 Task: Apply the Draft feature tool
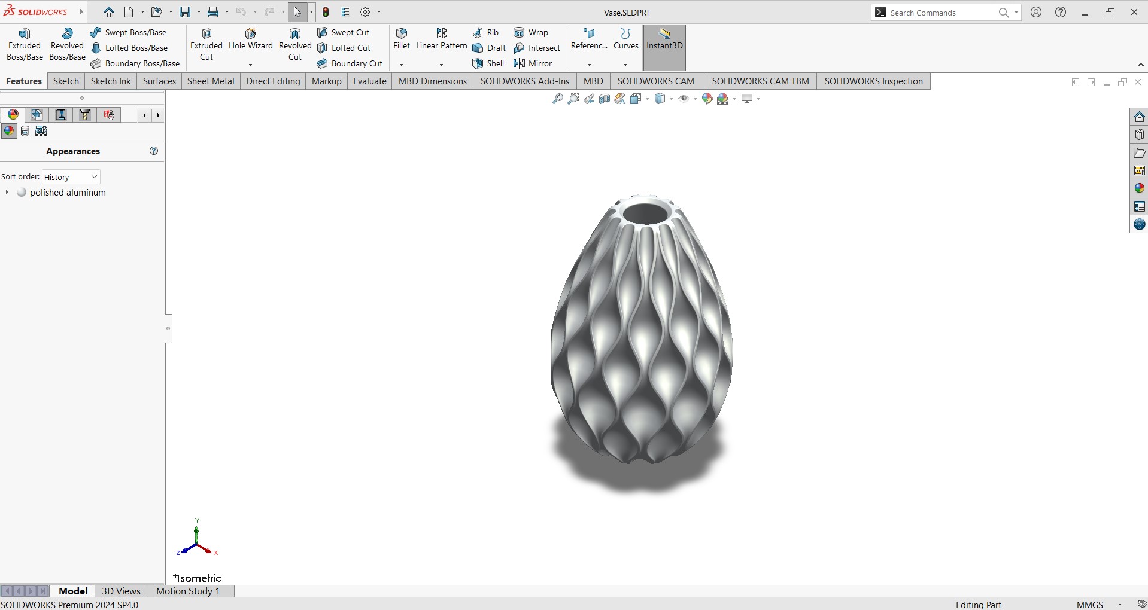[489, 48]
